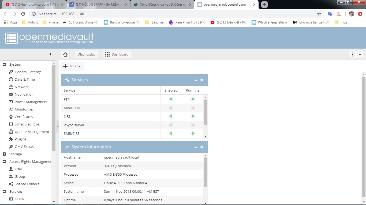This screenshot has width=366, height=205.
Task: Open Scheduled Jobs alarm icon
Action: point(11,124)
